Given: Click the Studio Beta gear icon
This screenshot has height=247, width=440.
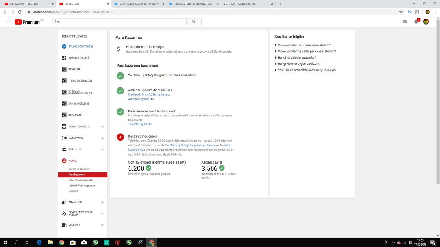Looking at the screenshot, I should point(64,46).
